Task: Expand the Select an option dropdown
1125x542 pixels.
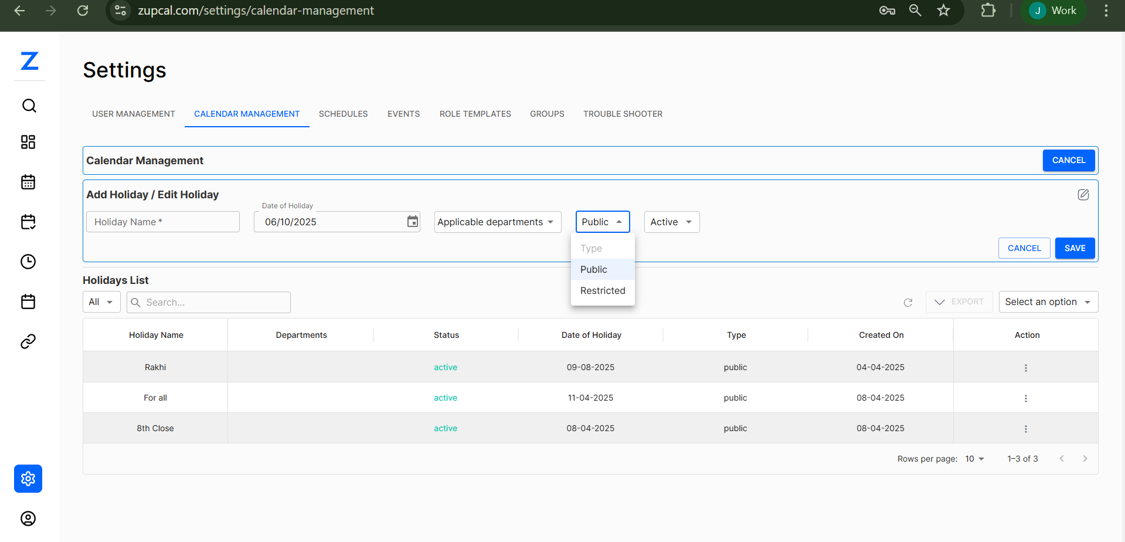Action: tap(1048, 302)
